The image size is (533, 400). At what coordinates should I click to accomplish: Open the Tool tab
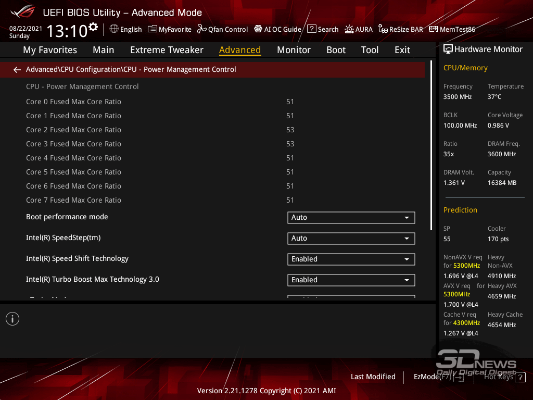[x=370, y=50]
